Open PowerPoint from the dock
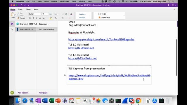Image resolution: width=187 pixels, height=105 pixels. click(58, 101)
